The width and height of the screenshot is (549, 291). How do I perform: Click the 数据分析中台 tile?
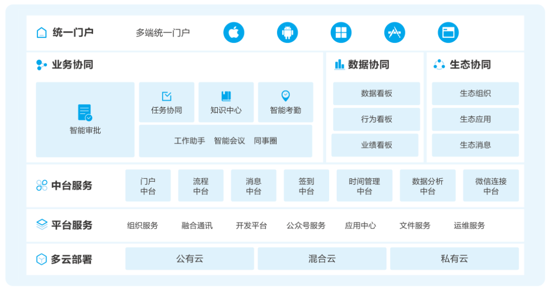coord(427,185)
